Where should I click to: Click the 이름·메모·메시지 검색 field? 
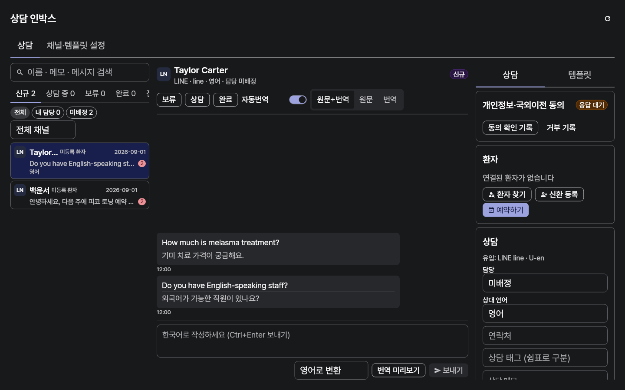(80, 72)
